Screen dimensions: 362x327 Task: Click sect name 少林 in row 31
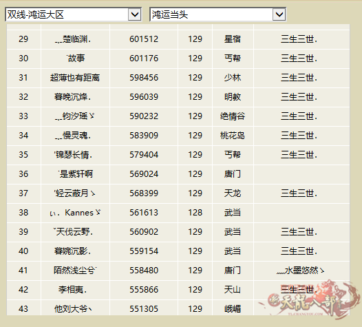(x=233, y=78)
